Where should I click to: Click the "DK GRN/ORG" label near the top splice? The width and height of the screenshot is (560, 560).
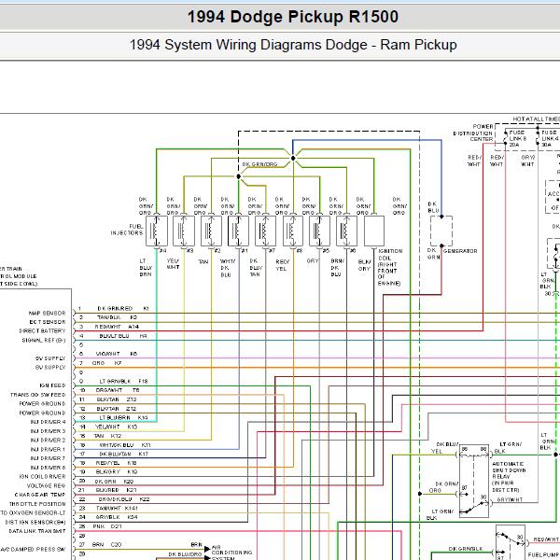(259, 164)
